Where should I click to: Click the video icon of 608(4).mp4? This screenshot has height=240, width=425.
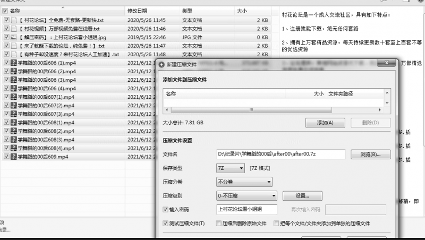point(14,148)
